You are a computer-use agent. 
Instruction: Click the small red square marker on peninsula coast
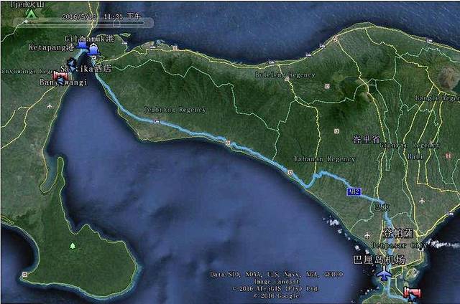[x=25, y=275]
